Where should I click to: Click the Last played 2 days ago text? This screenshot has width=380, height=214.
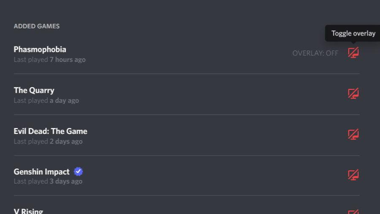(48, 141)
